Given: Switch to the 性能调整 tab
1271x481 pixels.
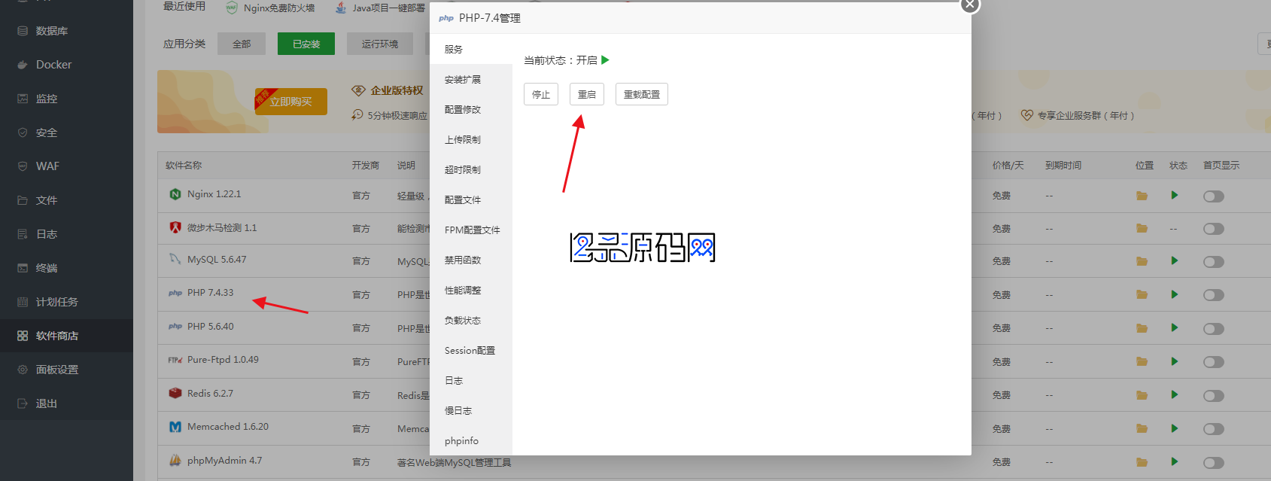Looking at the screenshot, I should point(471,290).
